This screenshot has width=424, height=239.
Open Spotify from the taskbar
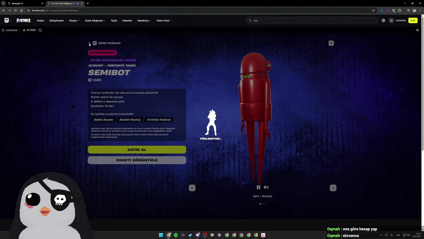[176, 235]
